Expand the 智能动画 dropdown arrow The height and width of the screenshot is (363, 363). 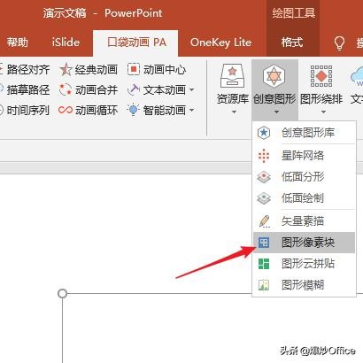point(192,110)
